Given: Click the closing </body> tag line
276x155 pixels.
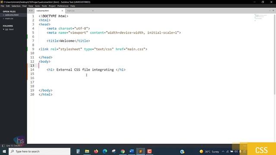Looking at the screenshot, I should click(x=46, y=90).
